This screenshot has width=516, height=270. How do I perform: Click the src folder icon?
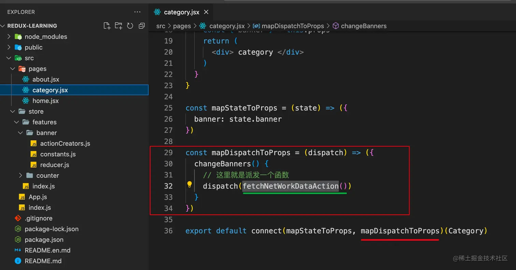[x=18, y=58]
